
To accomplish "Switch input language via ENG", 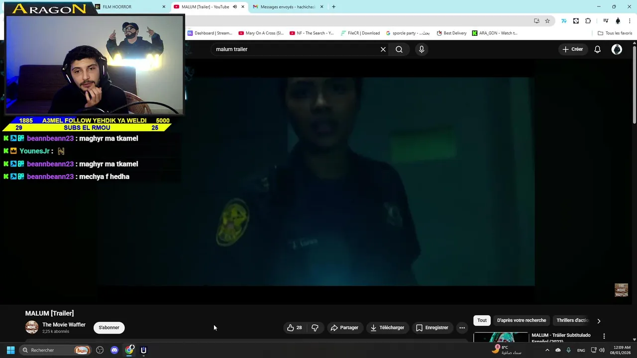I will (581, 350).
